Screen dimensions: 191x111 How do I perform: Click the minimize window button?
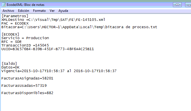point(188,5)
